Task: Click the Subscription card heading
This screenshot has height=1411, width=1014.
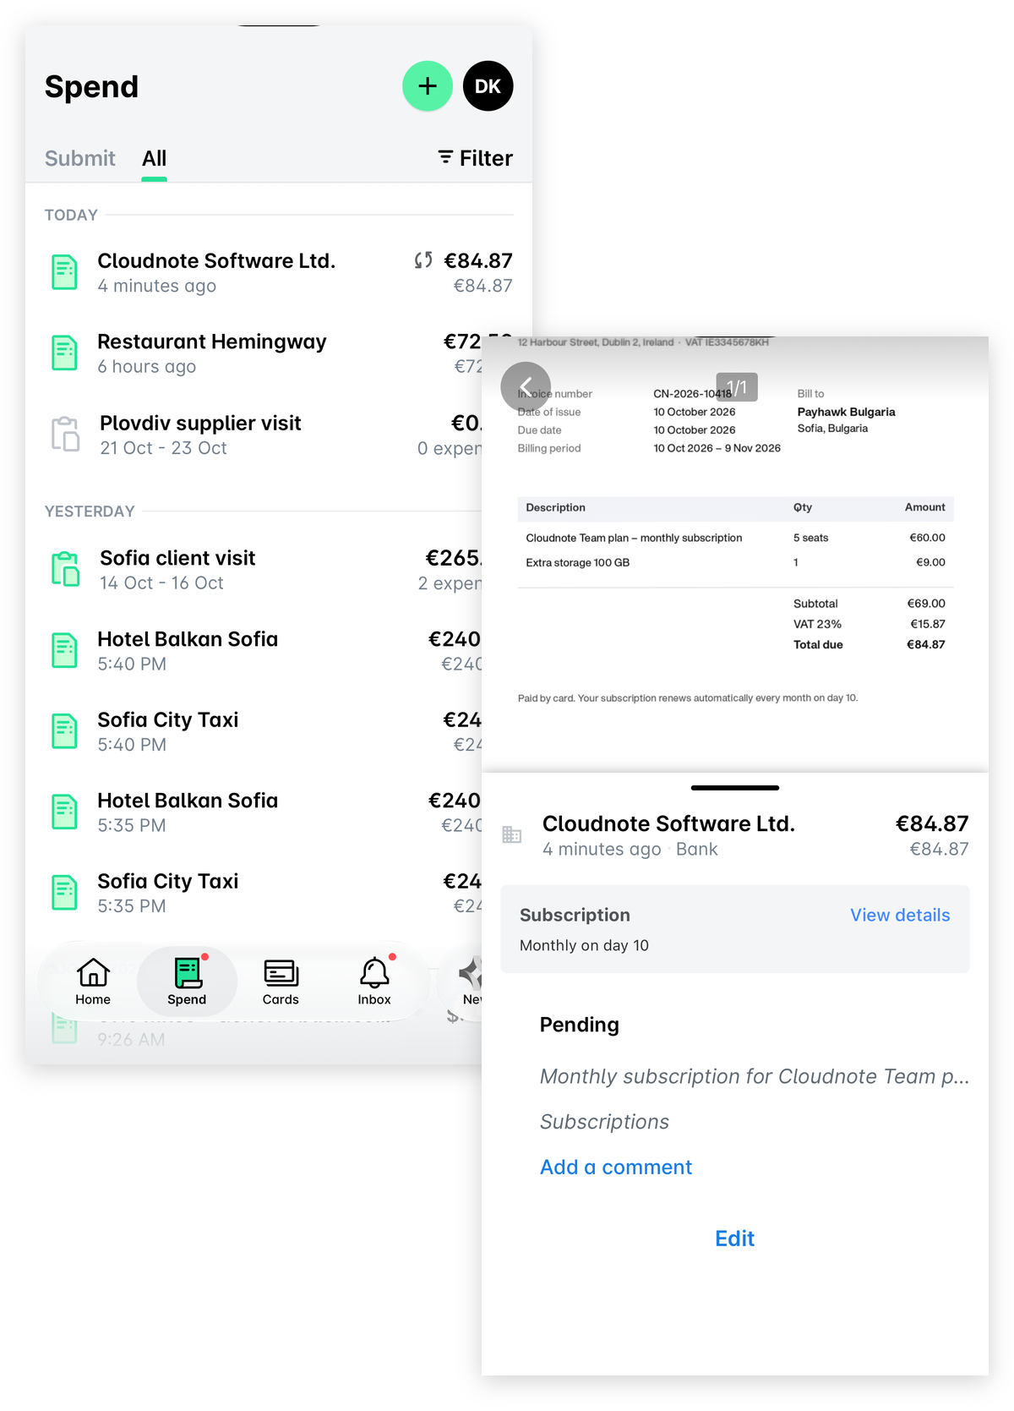Action: (575, 915)
